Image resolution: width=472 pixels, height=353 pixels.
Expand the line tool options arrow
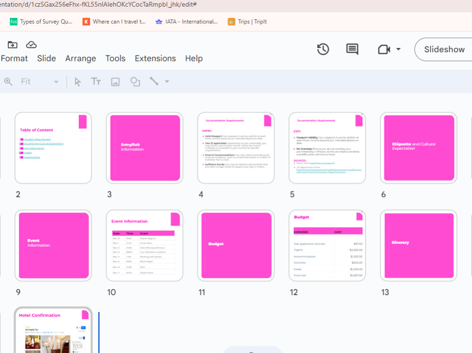click(167, 81)
